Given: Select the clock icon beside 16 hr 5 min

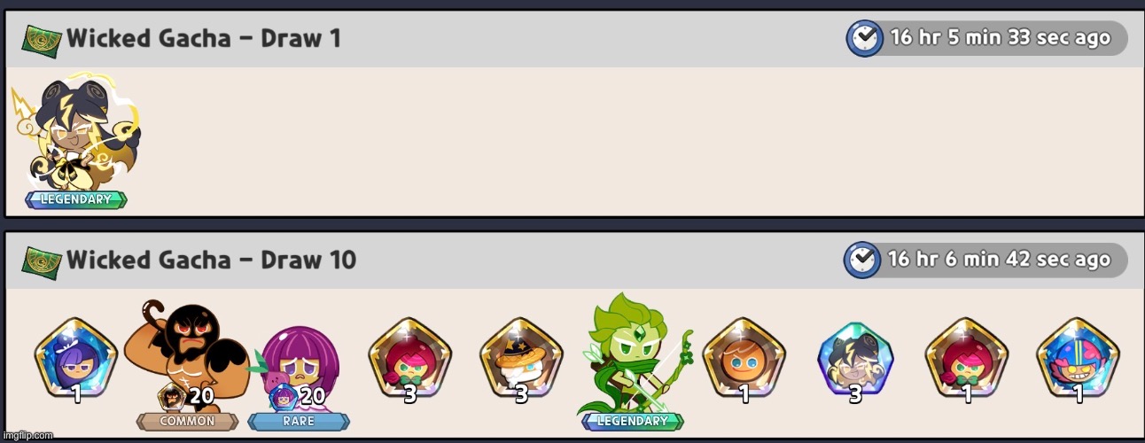Looking at the screenshot, I should pyautogui.click(x=865, y=39).
